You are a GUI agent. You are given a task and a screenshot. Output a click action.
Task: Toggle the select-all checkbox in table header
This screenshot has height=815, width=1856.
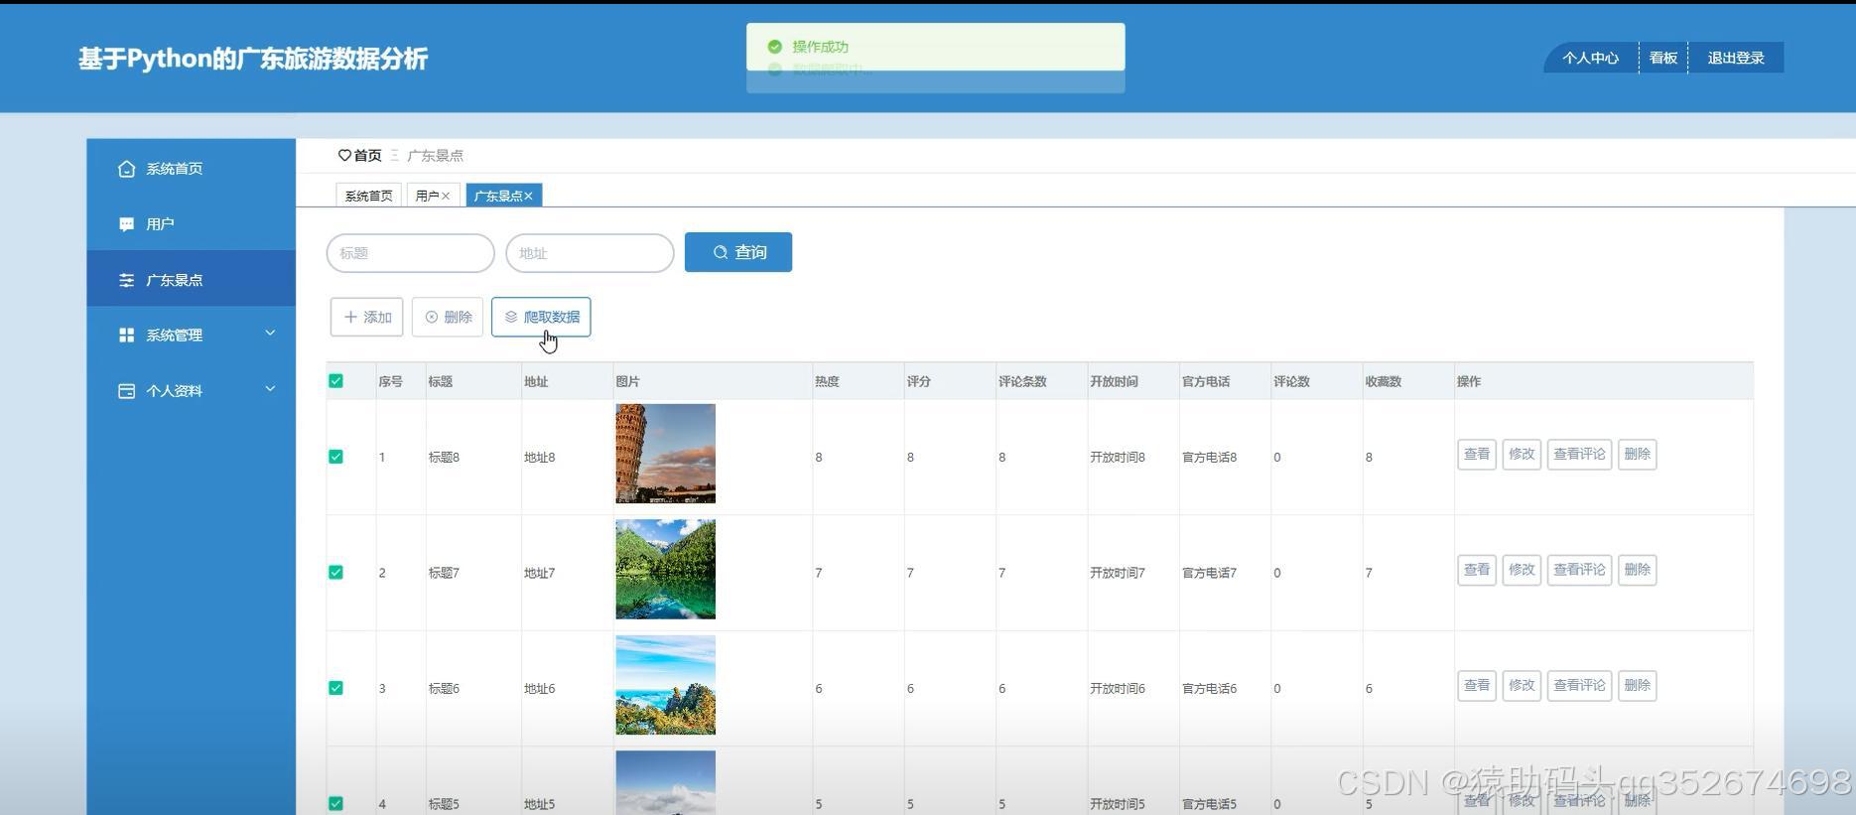[335, 381]
